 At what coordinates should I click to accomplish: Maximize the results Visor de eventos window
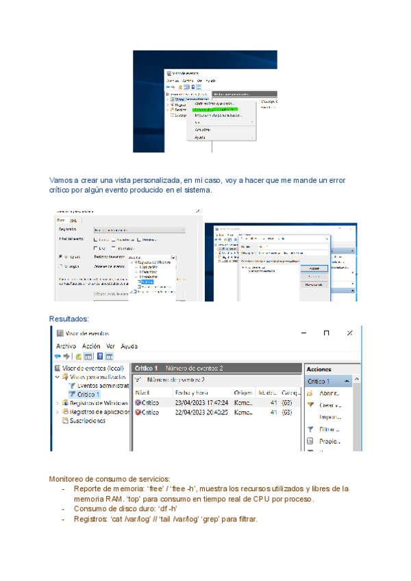tap(326, 333)
